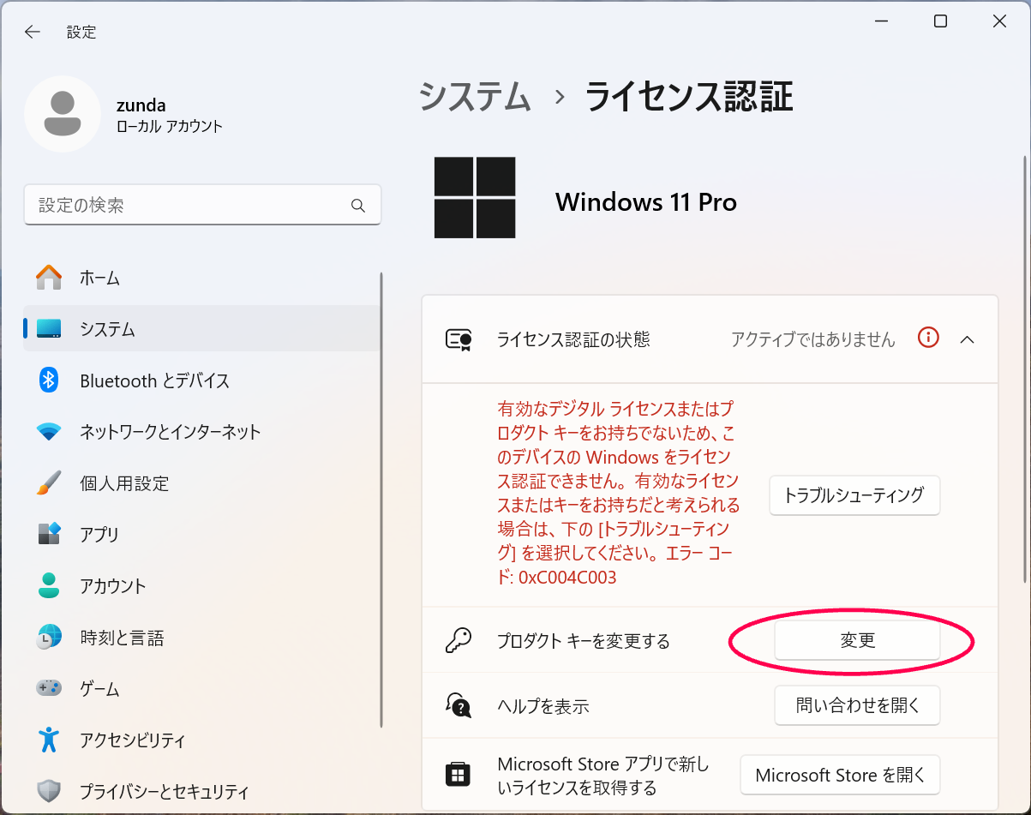
Task: Click the Xbox icon for ゲーム
Action: click(x=49, y=688)
